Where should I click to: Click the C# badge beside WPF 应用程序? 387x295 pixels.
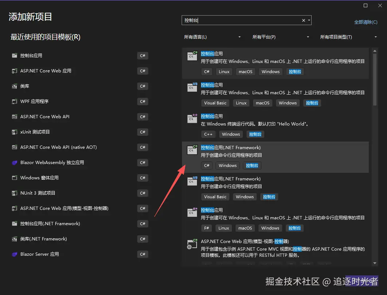click(x=143, y=101)
